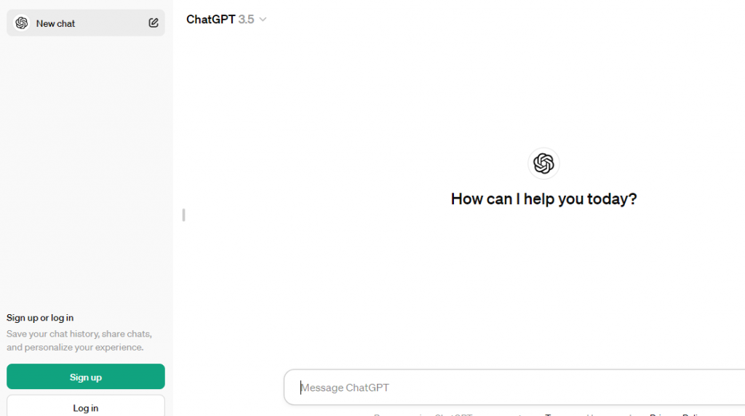Click the Log in button
The image size is (745, 416).
click(86, 407)
